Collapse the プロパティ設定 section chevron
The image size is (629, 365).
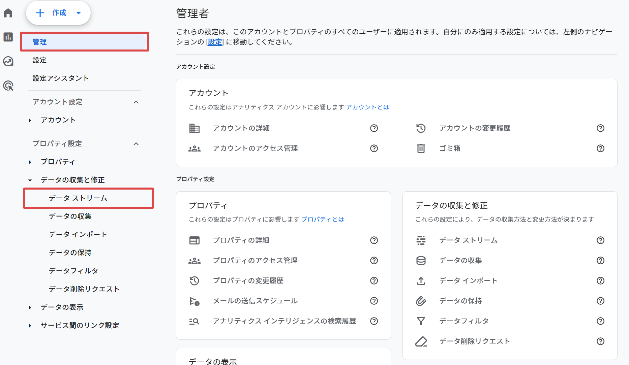(136, 144)
